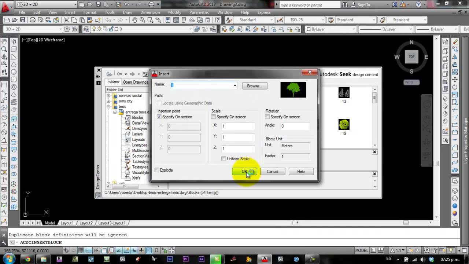The image size is (469, 264).
Task: Select block thumbnail 19 in DesignCenter
Action: (344, 127)
